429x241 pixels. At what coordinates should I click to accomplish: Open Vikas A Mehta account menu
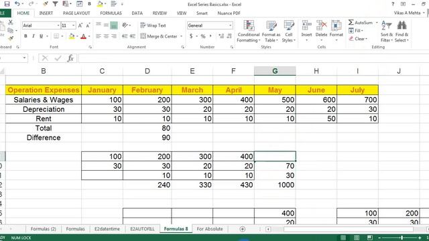click(409, 13)
